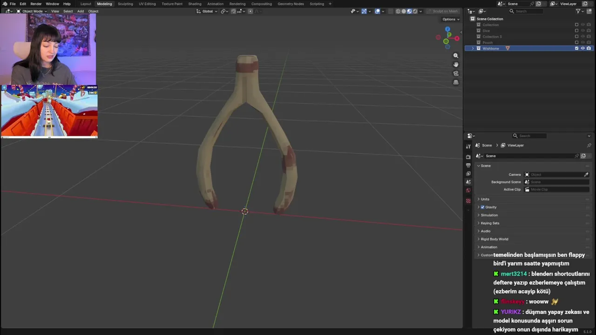Select wireframe viewport shading
The width and height of the screenshot is (596, 335).
coord(398,11)
